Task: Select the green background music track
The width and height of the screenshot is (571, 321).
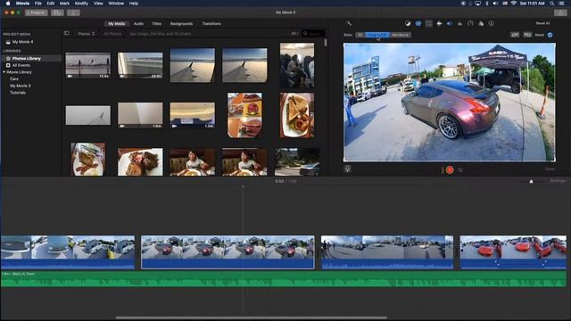Action: [284, 279]
